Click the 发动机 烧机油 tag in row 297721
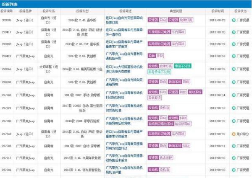Viewport: 252px width, 178px height. click(159, 108)
